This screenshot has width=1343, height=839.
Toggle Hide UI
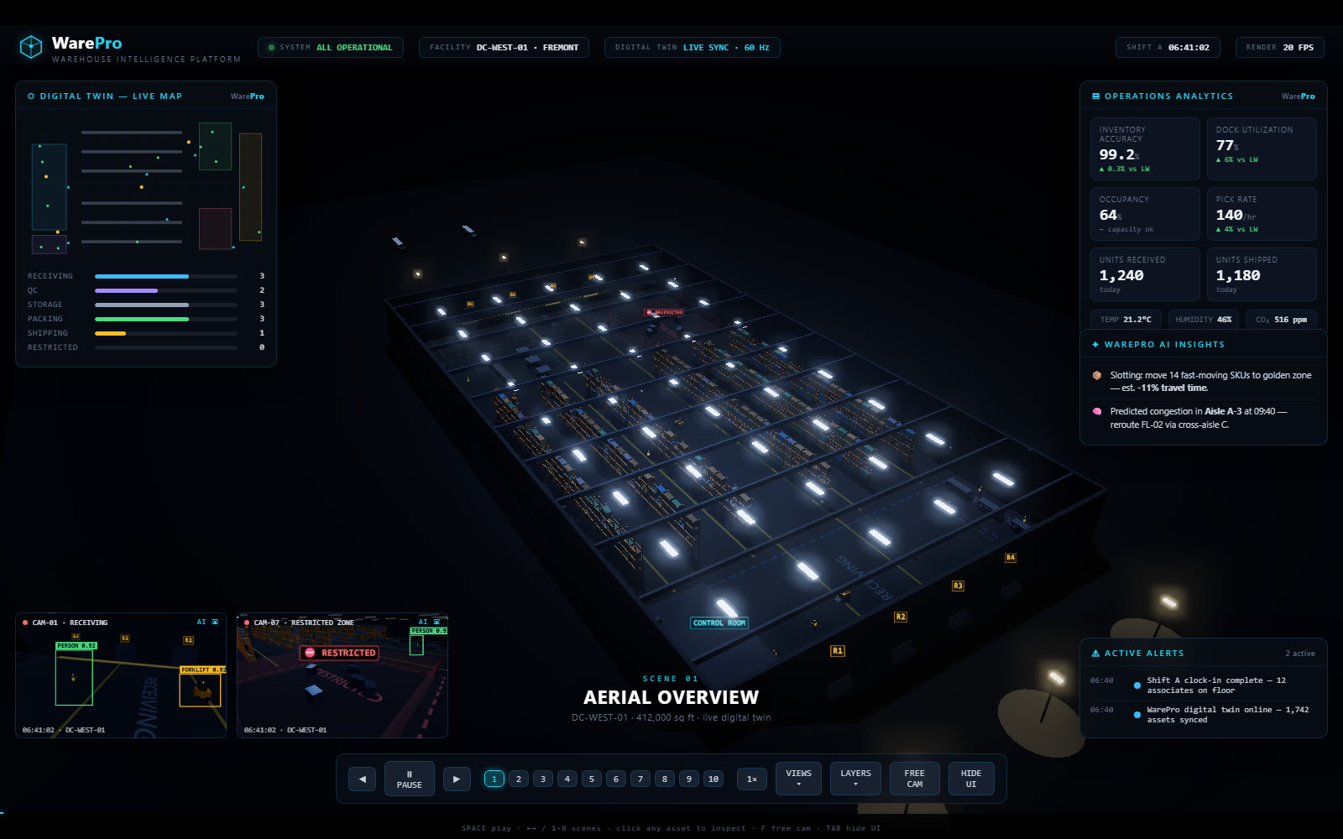point(971,779)
